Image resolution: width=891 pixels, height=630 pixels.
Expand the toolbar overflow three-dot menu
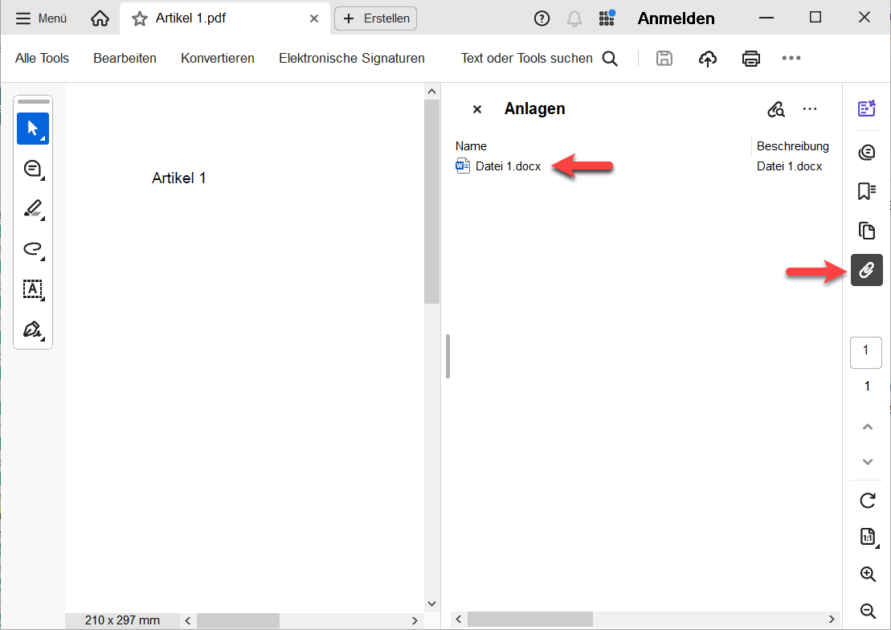pos(791,58)
